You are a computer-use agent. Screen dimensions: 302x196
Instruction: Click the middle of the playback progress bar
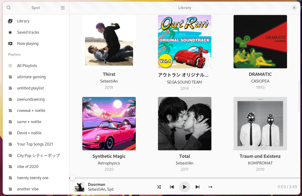(185, 178)
